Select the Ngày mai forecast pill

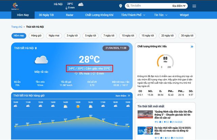(x=54, y=36)
